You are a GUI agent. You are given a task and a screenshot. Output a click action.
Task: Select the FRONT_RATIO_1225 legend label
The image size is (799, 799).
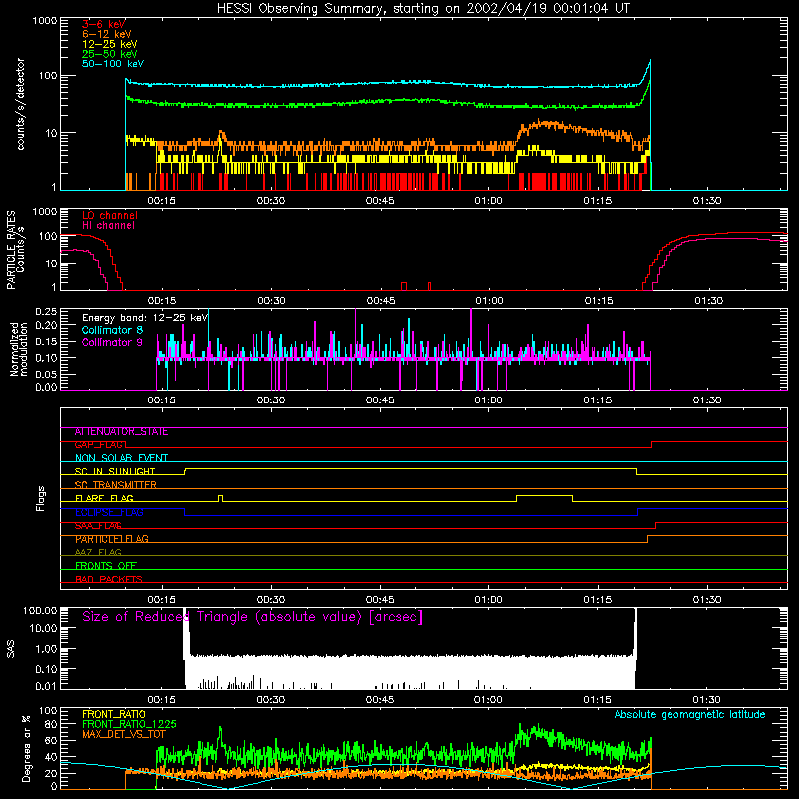click(129, 724)
